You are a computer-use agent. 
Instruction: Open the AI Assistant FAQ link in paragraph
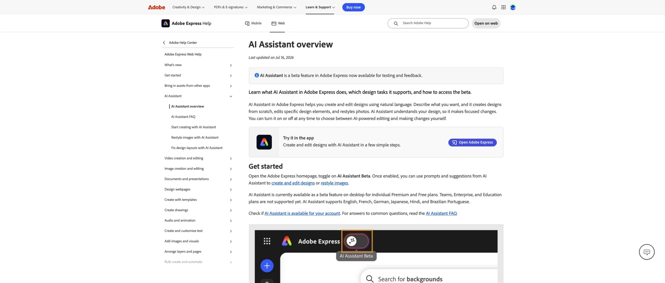441,213
